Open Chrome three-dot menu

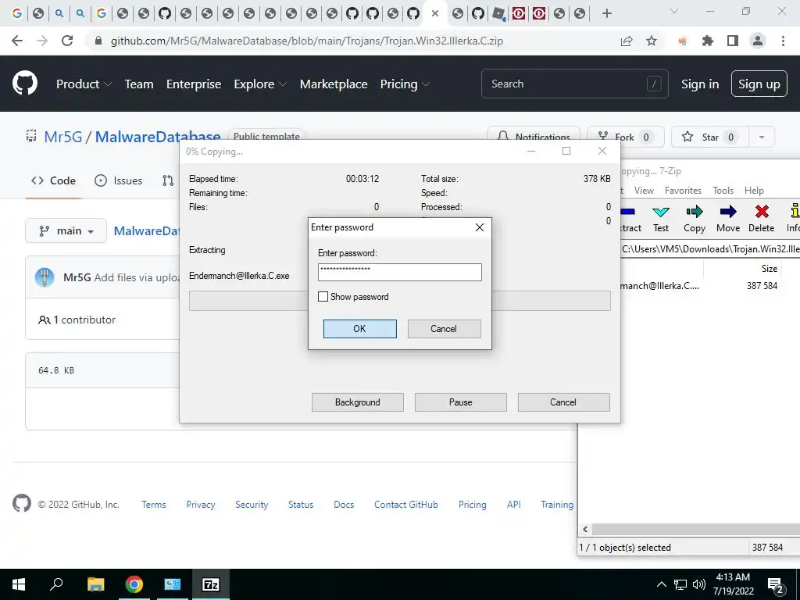pos(783,41)
